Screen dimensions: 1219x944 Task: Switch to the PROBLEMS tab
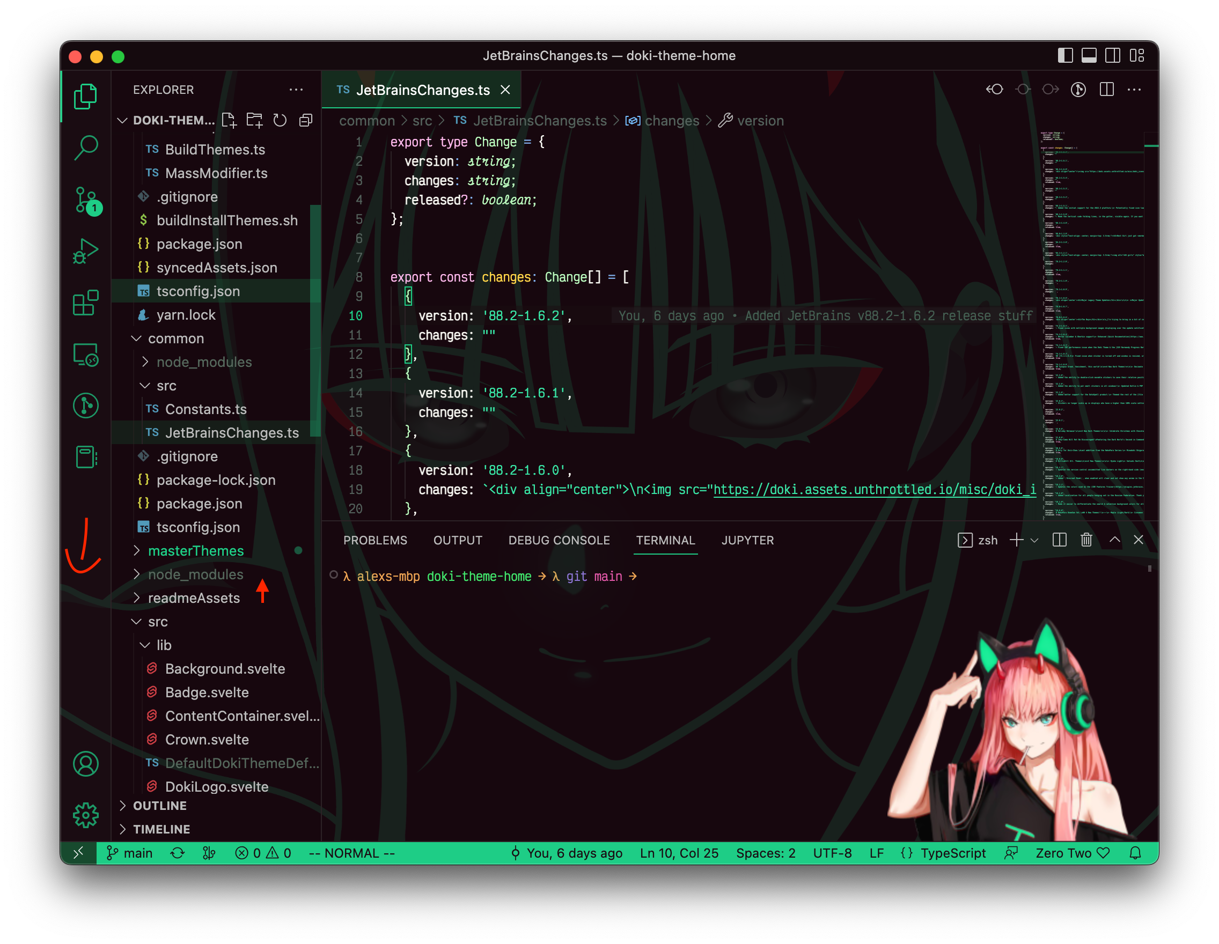[x=375, y=540]
